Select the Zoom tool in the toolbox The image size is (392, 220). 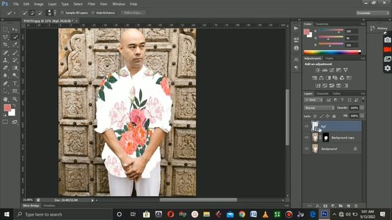[x=15, y=99]
